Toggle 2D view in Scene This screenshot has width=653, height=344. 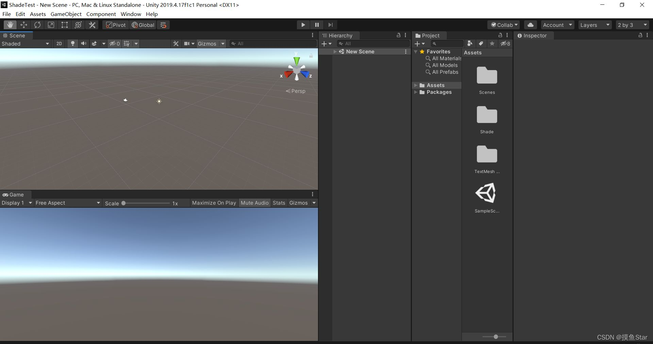tap(59, 44)
